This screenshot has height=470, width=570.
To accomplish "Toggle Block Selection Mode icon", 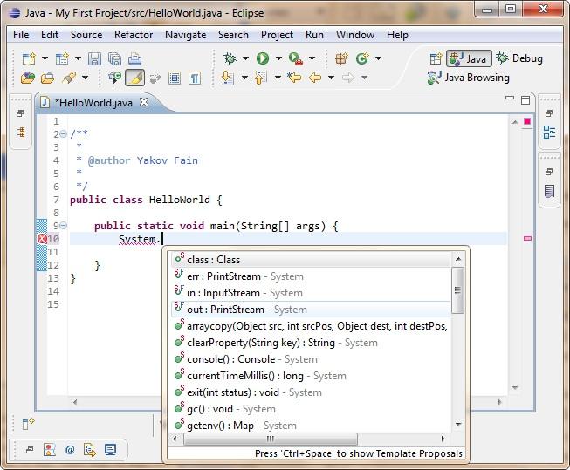I will [x=175, y=78].
